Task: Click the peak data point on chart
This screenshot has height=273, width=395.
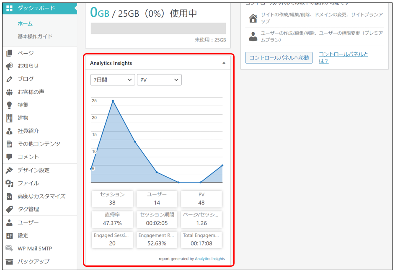Action: click(113, 101)
